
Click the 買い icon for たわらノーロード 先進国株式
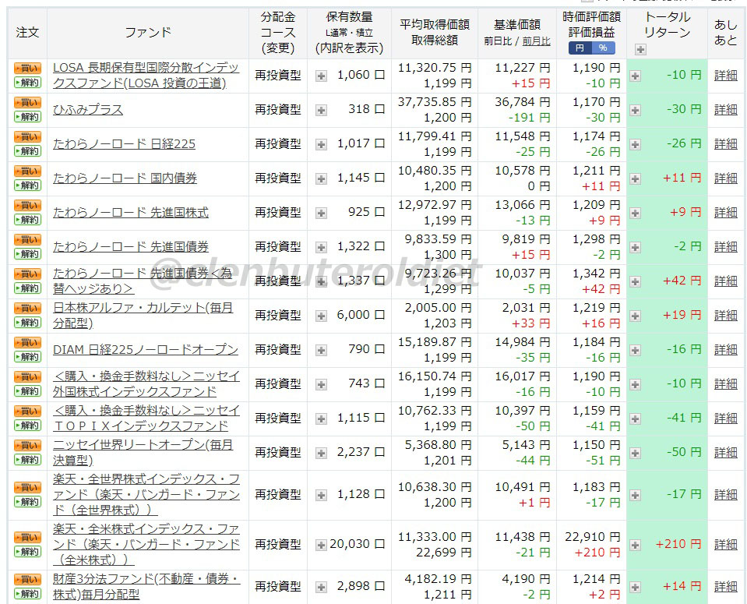point(26,206)
